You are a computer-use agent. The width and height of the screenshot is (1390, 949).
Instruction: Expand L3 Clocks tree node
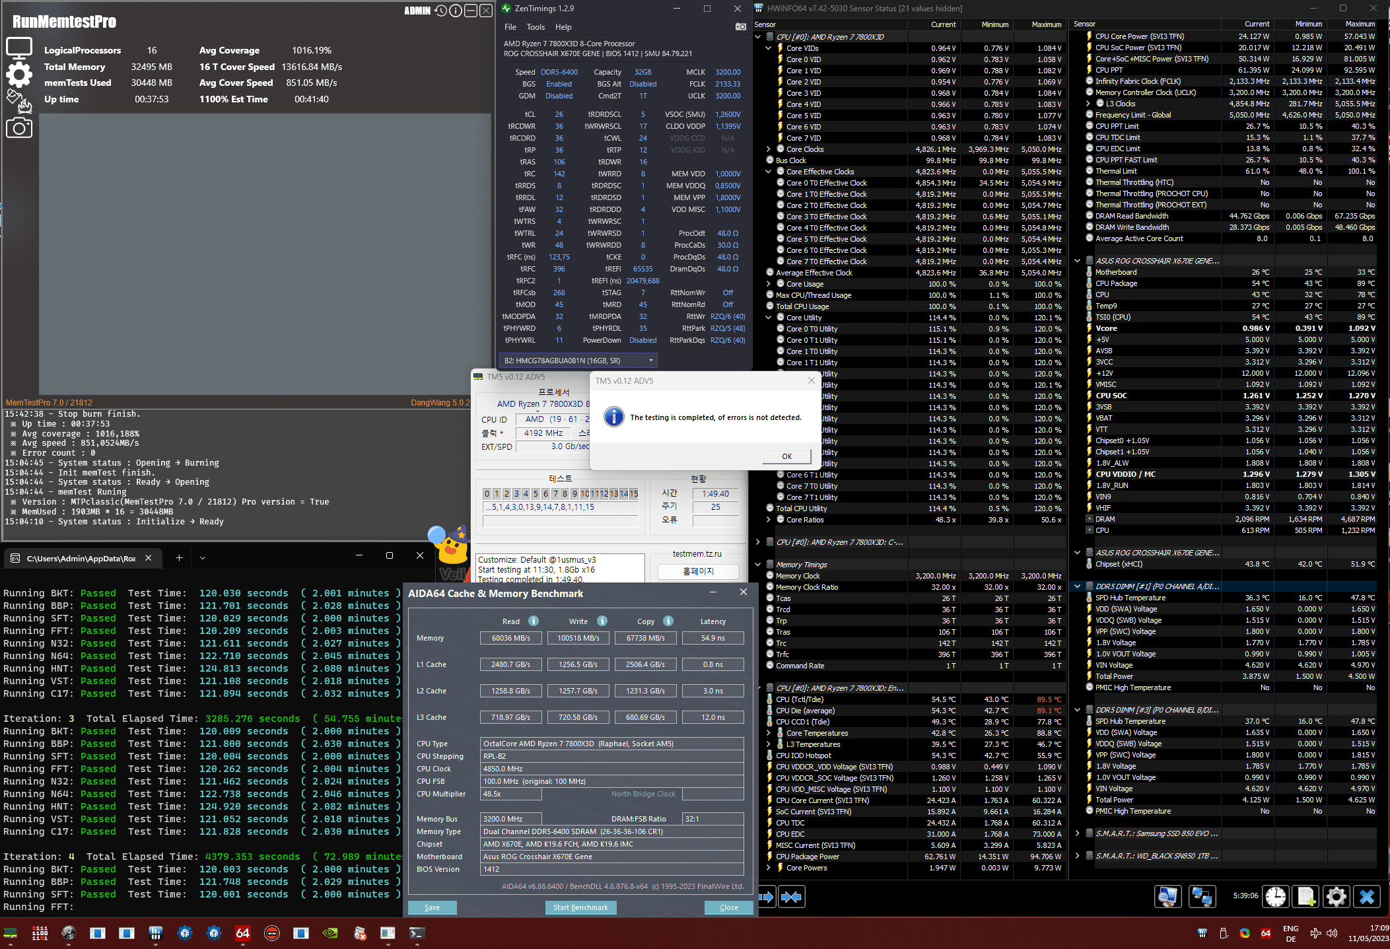click(x=1088, y=104)
